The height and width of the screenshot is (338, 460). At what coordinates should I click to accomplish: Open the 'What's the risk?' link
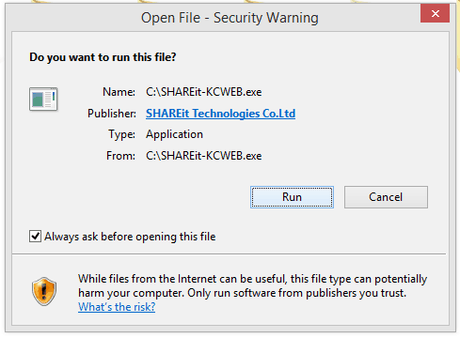click(x=117, y=307)
